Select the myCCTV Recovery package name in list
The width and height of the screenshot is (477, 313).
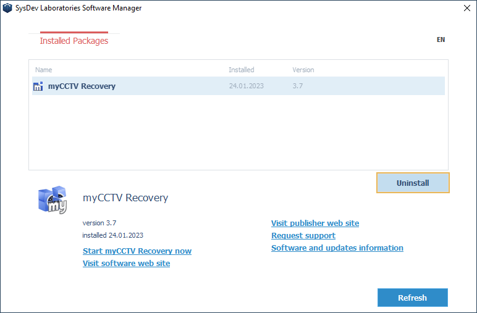[x=82, y=86]
